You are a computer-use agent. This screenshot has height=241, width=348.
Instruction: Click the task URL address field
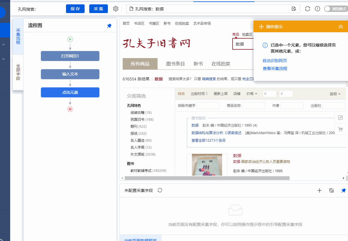pos(213,9)
